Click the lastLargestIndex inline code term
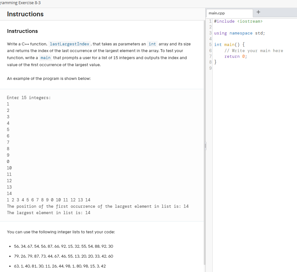Viewport: 297px width, 272px height. [x=70, y=44]
